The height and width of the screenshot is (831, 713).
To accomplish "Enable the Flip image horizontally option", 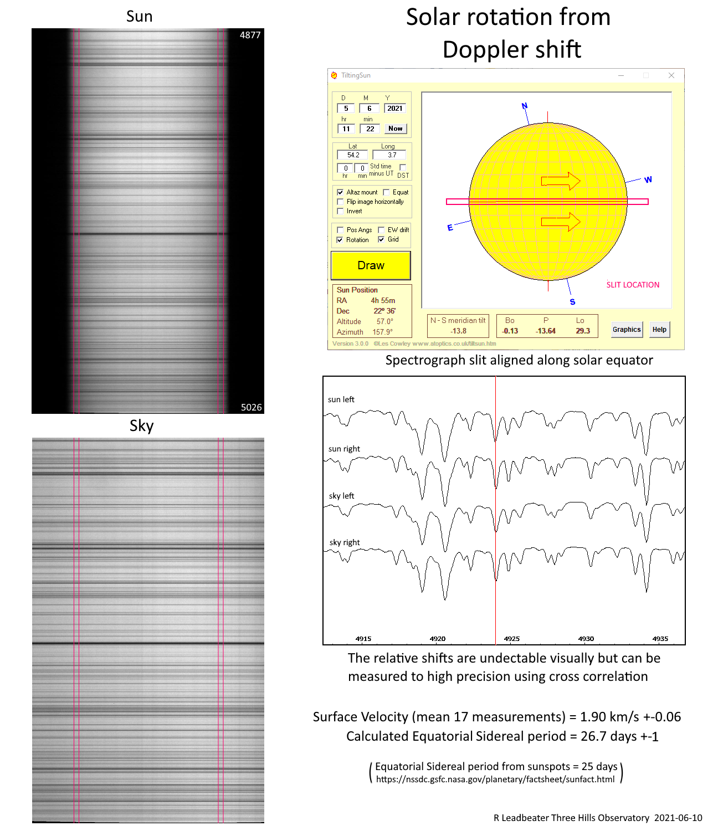I will coord(340,202).
